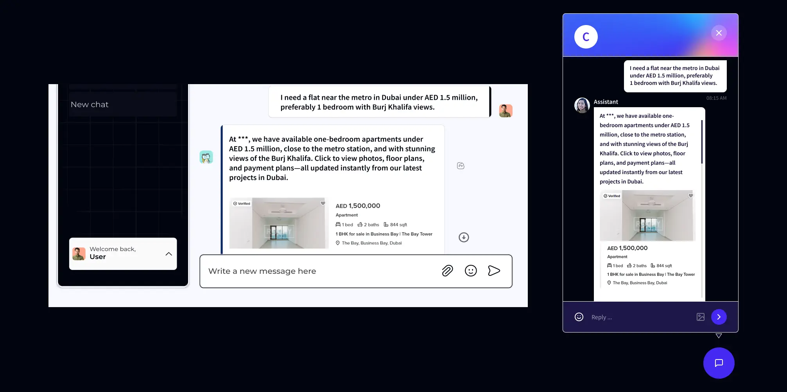
Task: Toggle the heart on the widget's apartment photo
Action: (690, 195)
